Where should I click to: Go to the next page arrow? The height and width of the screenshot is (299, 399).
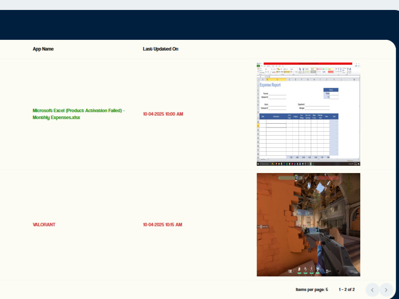pos(386,289)
